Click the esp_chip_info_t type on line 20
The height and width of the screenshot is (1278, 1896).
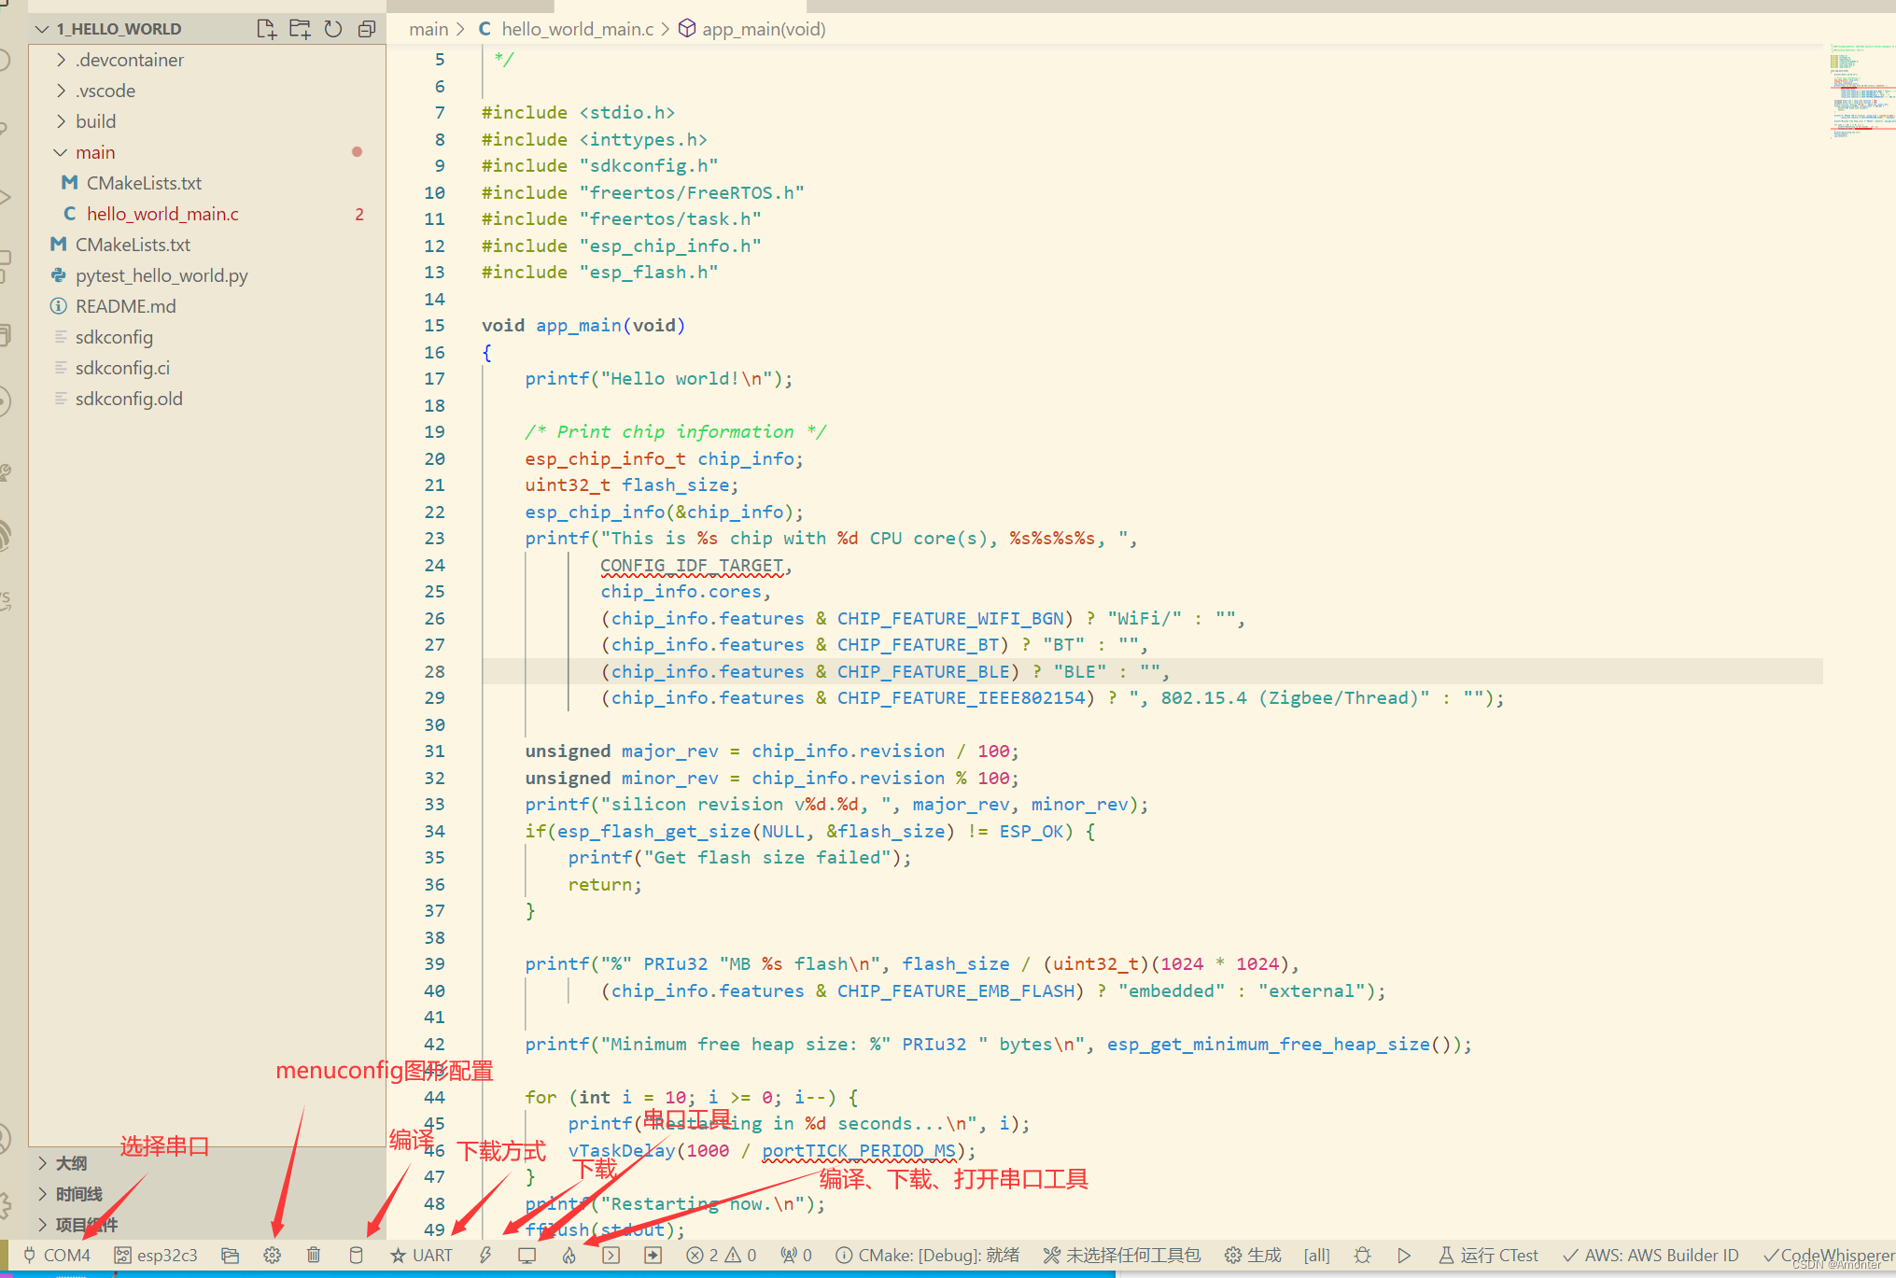tap(605, 458)
